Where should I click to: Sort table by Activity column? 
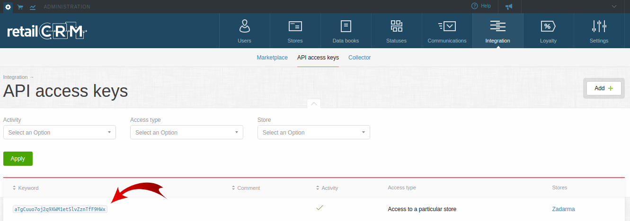(x=327, y=188)
